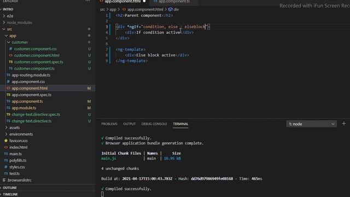This screenshot has height=197, width=350.
Task: Open app.module.ts file
Action: click(x=24, y=108)
